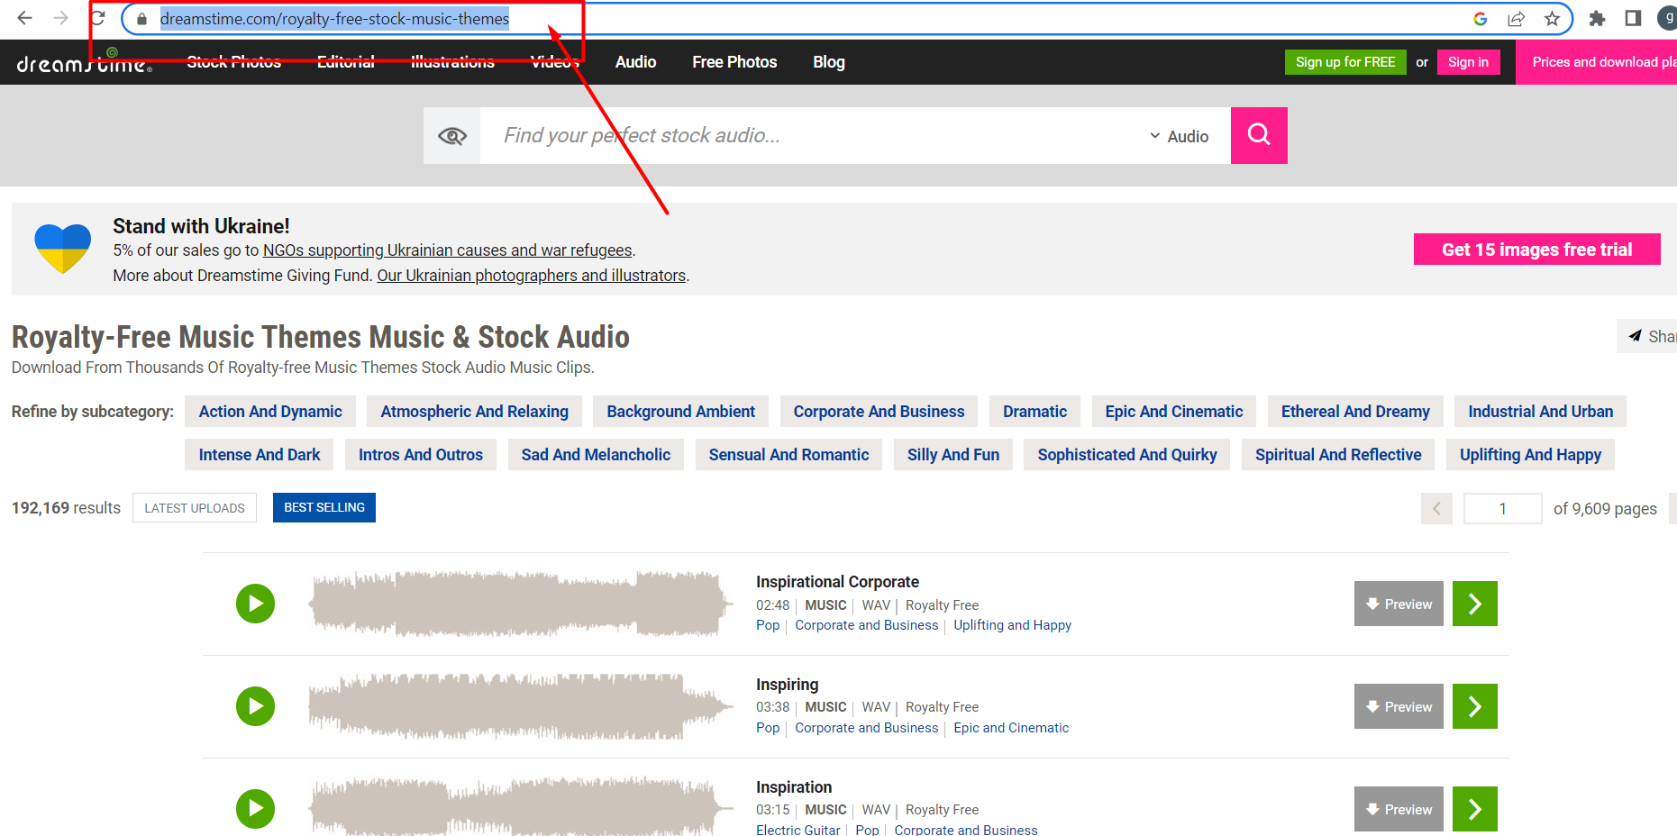Filter by Industrial And Urban subcategory
Screen dimensions: 1677x836
pyautogui.click(x=1540, y=412)
